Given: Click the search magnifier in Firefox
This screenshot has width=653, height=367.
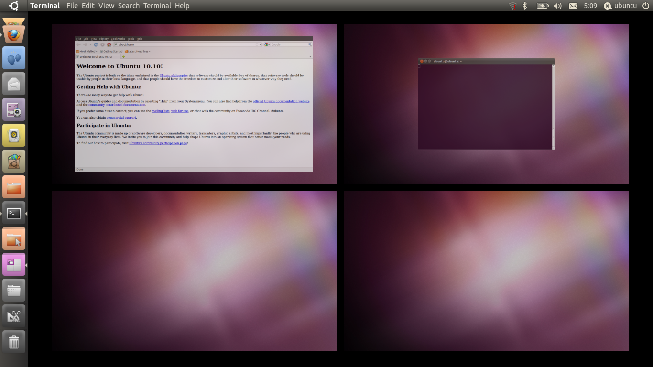Looking at the screenshot, I should (x=310, y=44).
